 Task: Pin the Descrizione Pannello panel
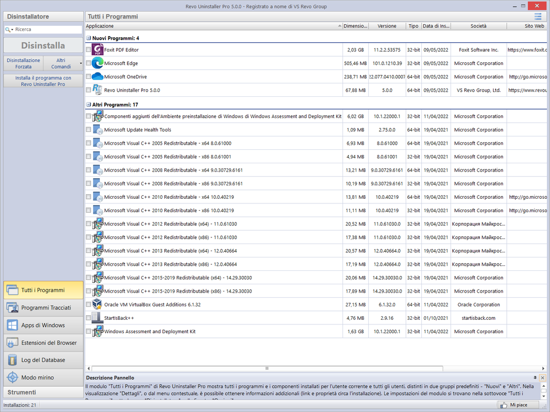(x=535, y=377)
